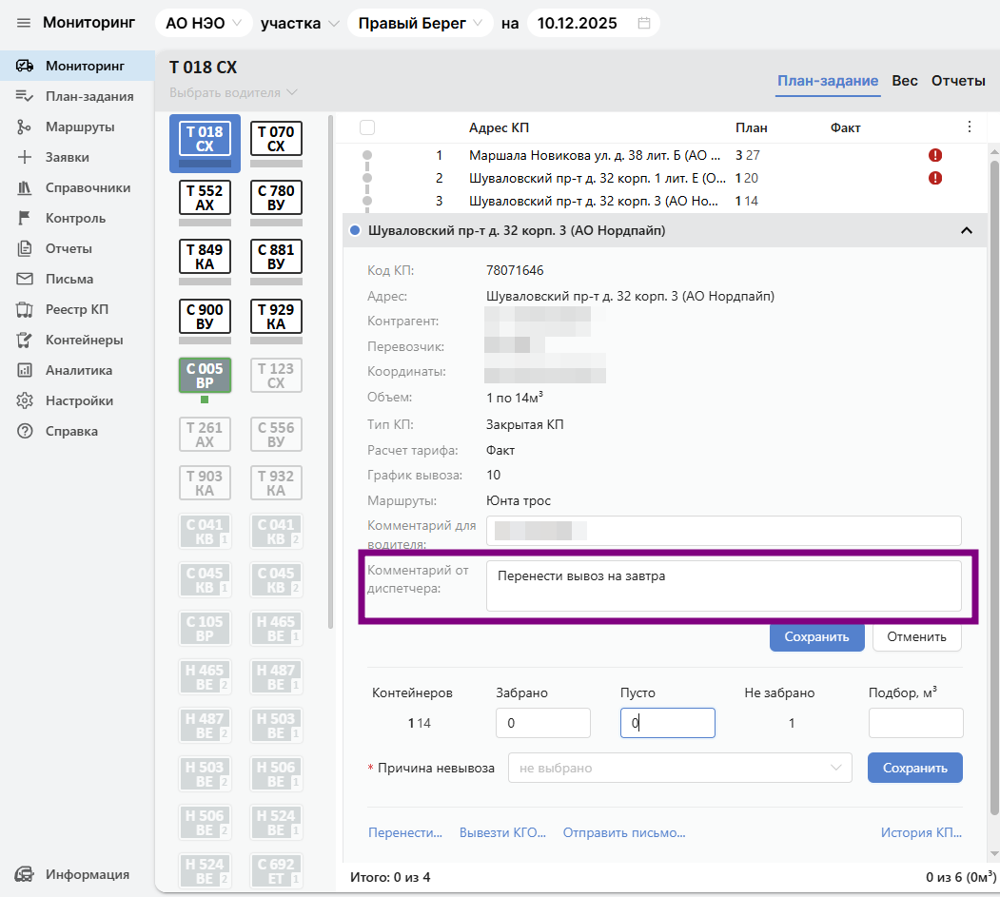
Task: Open Реестр КП in sidebar
Action: point(77,309)
